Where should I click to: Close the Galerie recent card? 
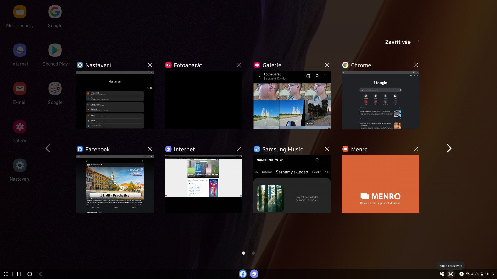point(327,65)
